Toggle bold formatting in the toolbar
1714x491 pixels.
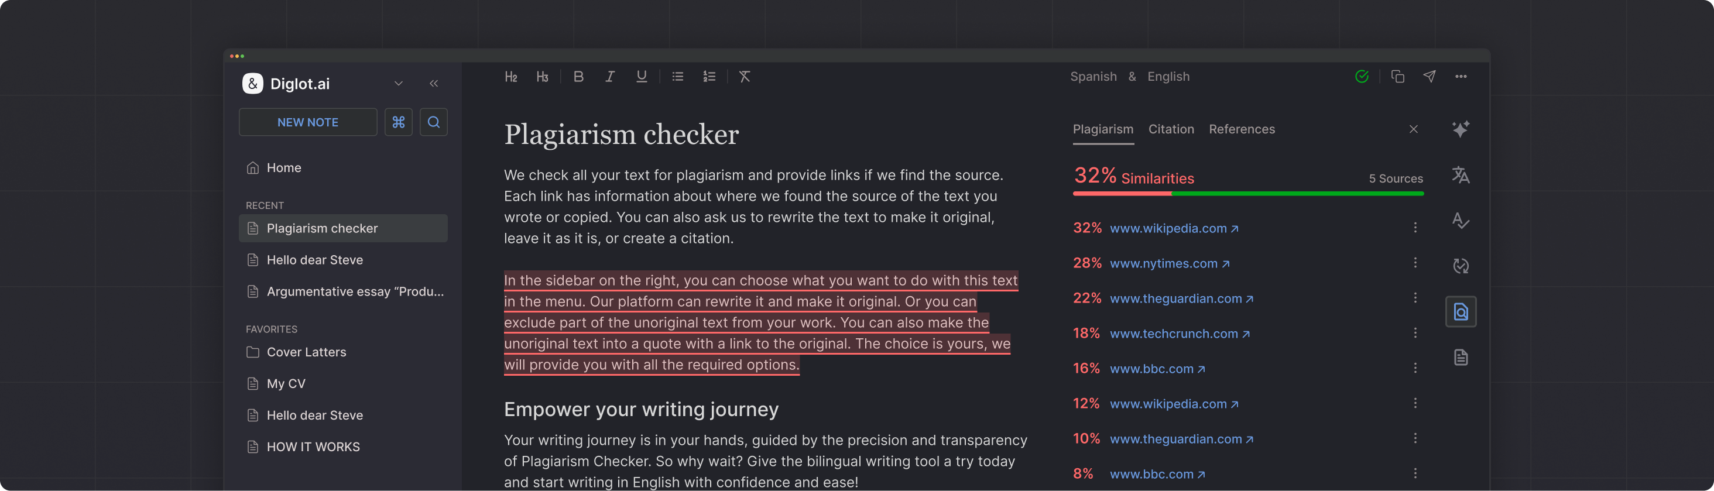click(x=578, y=77)
